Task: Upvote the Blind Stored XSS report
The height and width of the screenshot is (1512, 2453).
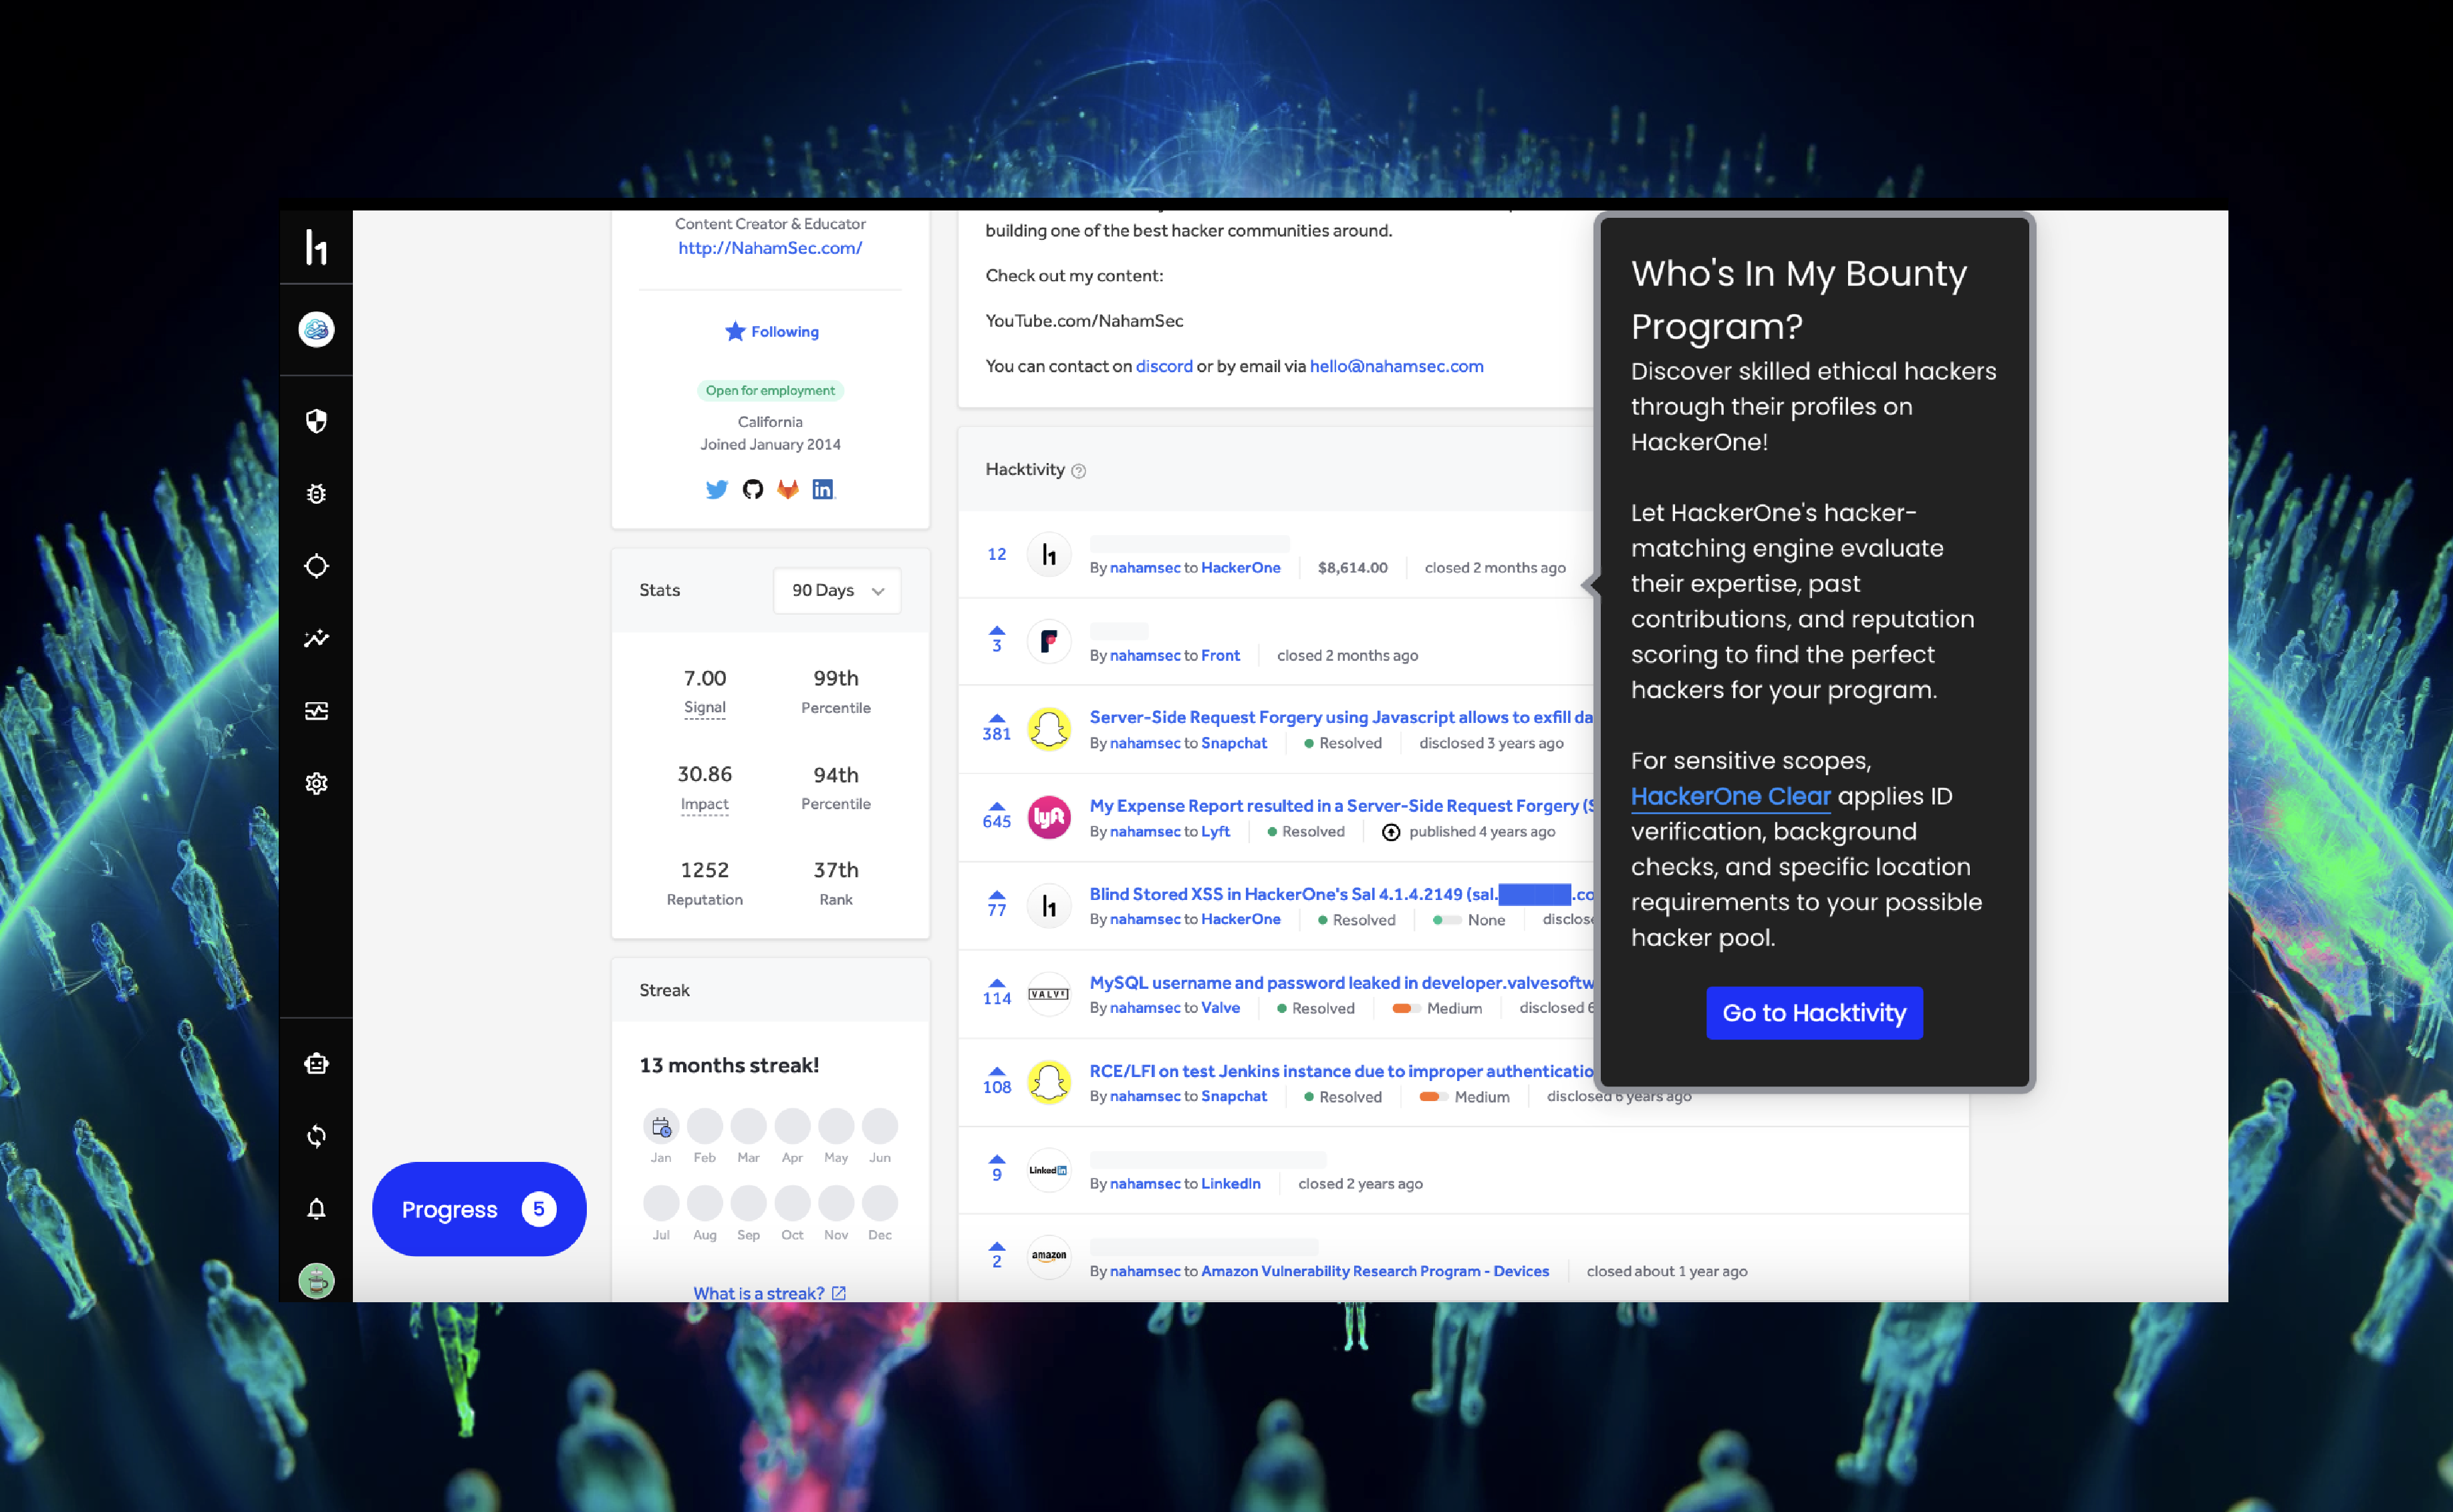Action: pyautogui.click(x=997, y=895)
